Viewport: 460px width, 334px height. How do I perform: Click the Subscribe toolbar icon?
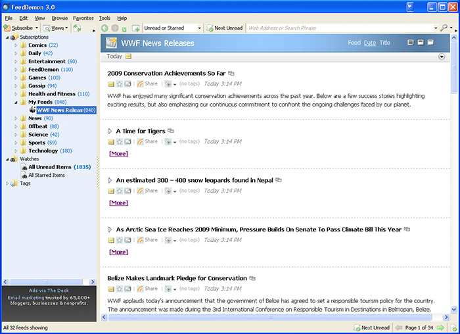coord(7,28)
